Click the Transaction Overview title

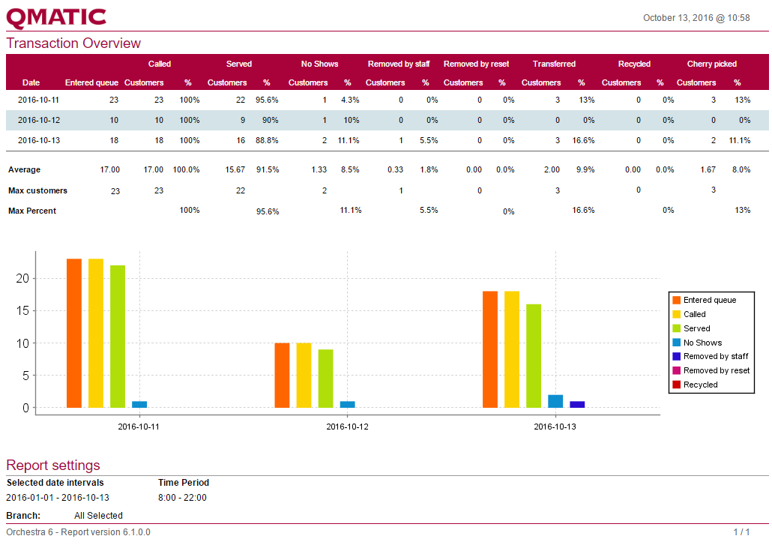73,43
